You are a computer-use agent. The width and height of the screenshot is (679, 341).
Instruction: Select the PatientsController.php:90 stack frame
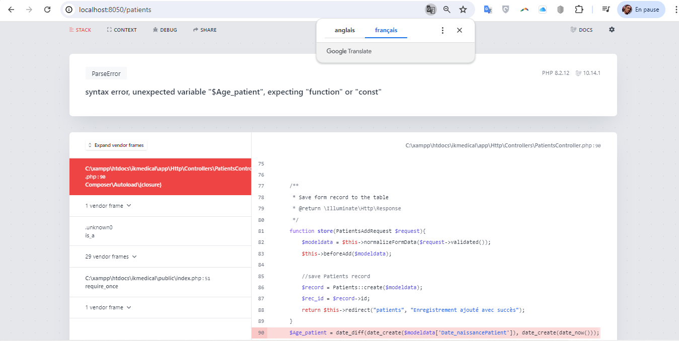click(x=160, y=177)
